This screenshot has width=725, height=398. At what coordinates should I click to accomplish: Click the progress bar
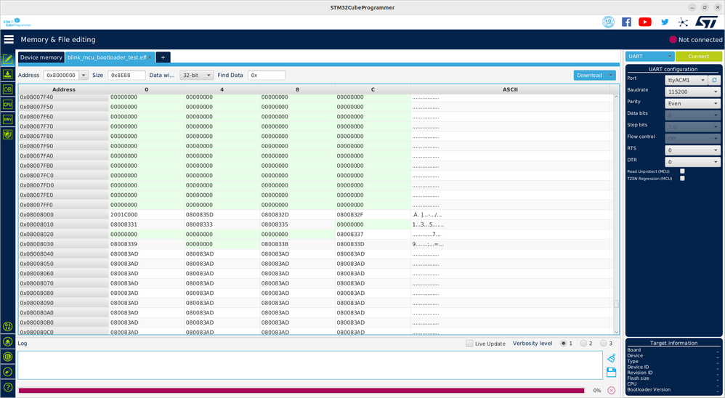tap(301, 391)
